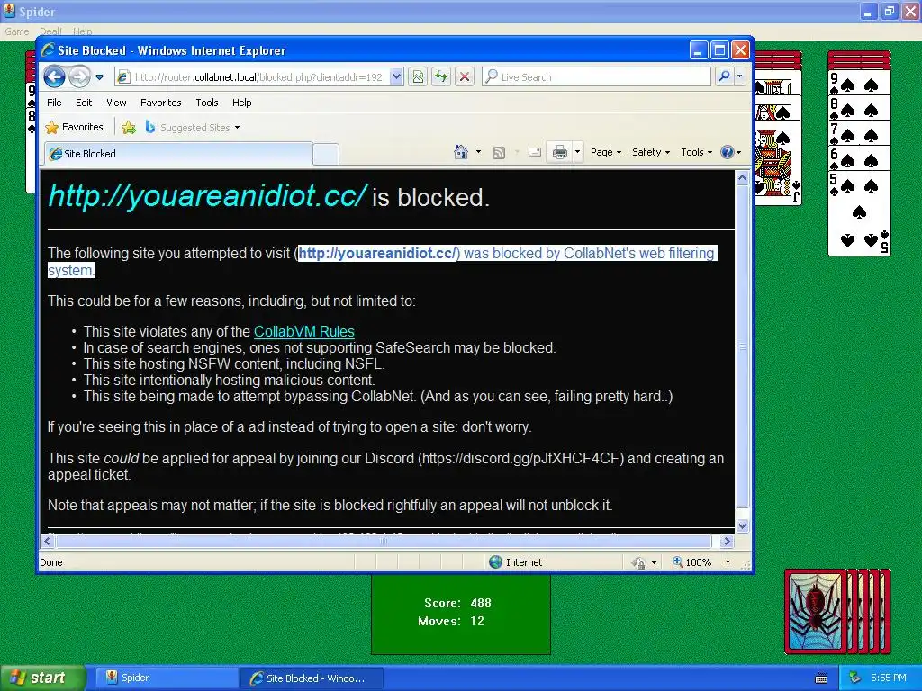Open the Help menu
922x691 pixels.
click(x=241, y=103)
